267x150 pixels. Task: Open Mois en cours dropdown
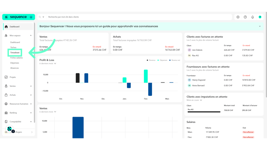coord(194,100)
